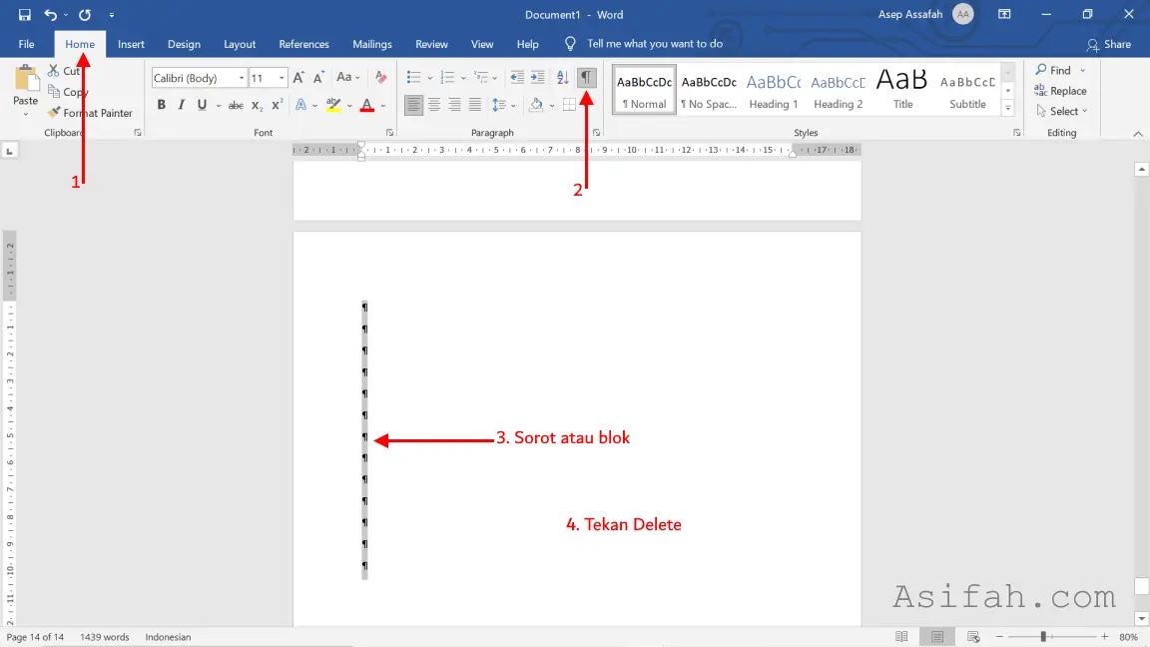This screenshot has height=647, width=1150.
Task: Toggle bold formatting
Action: (162, 105)
